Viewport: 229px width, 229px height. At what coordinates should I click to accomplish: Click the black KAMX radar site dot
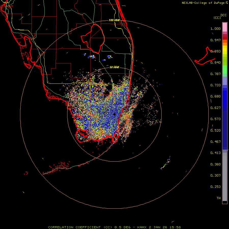[114, 114]
